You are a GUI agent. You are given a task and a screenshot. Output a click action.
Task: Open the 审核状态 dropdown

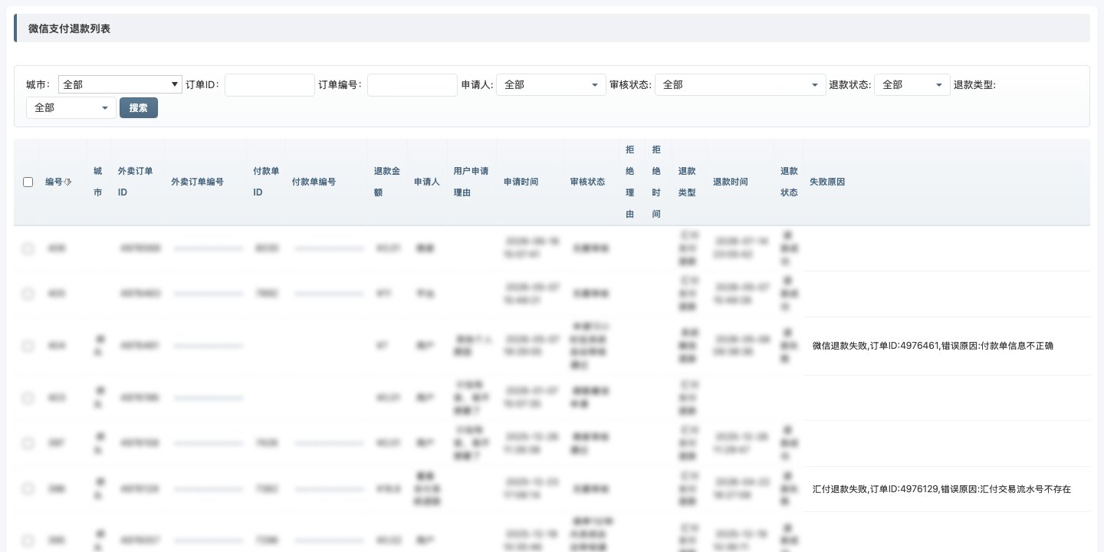[741, 84]
